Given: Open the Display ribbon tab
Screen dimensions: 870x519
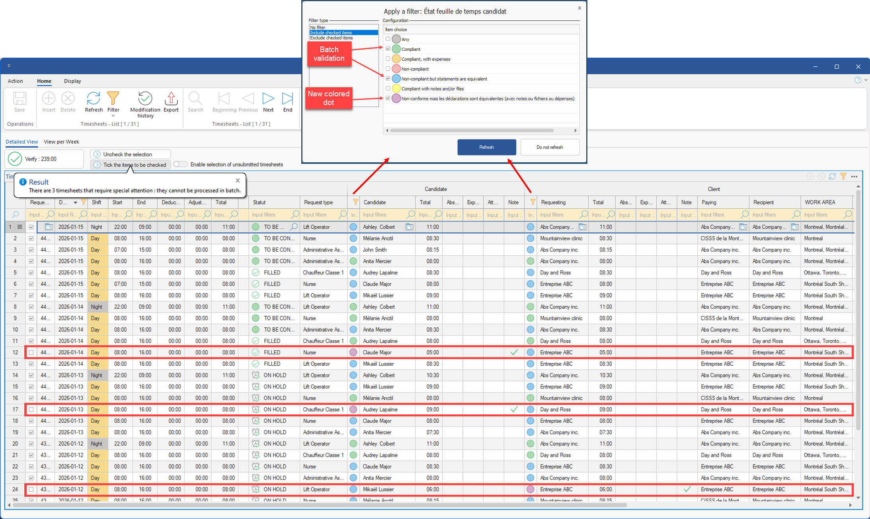Looking at the screenshot, I should pos(72,81).
